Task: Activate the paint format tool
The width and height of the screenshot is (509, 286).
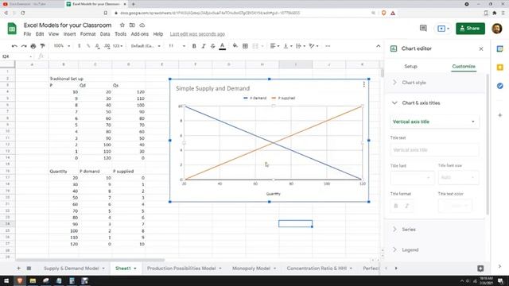Action: pyautogui.click(x=42, y=46)
